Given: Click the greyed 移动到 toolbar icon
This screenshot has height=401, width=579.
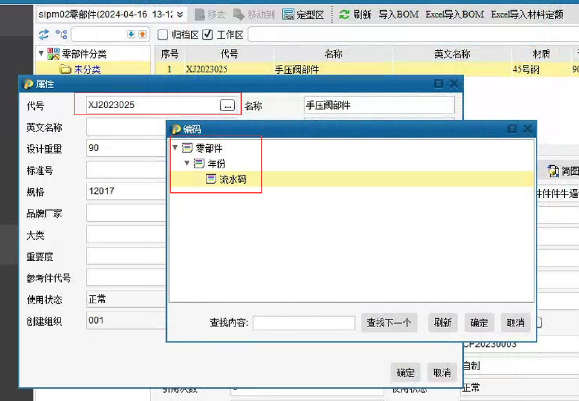Looking at the screenshot, I should [239, 14].
